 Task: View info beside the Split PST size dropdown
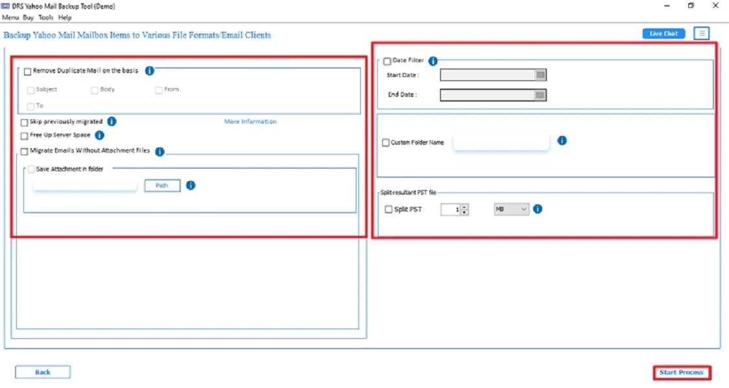538,209
